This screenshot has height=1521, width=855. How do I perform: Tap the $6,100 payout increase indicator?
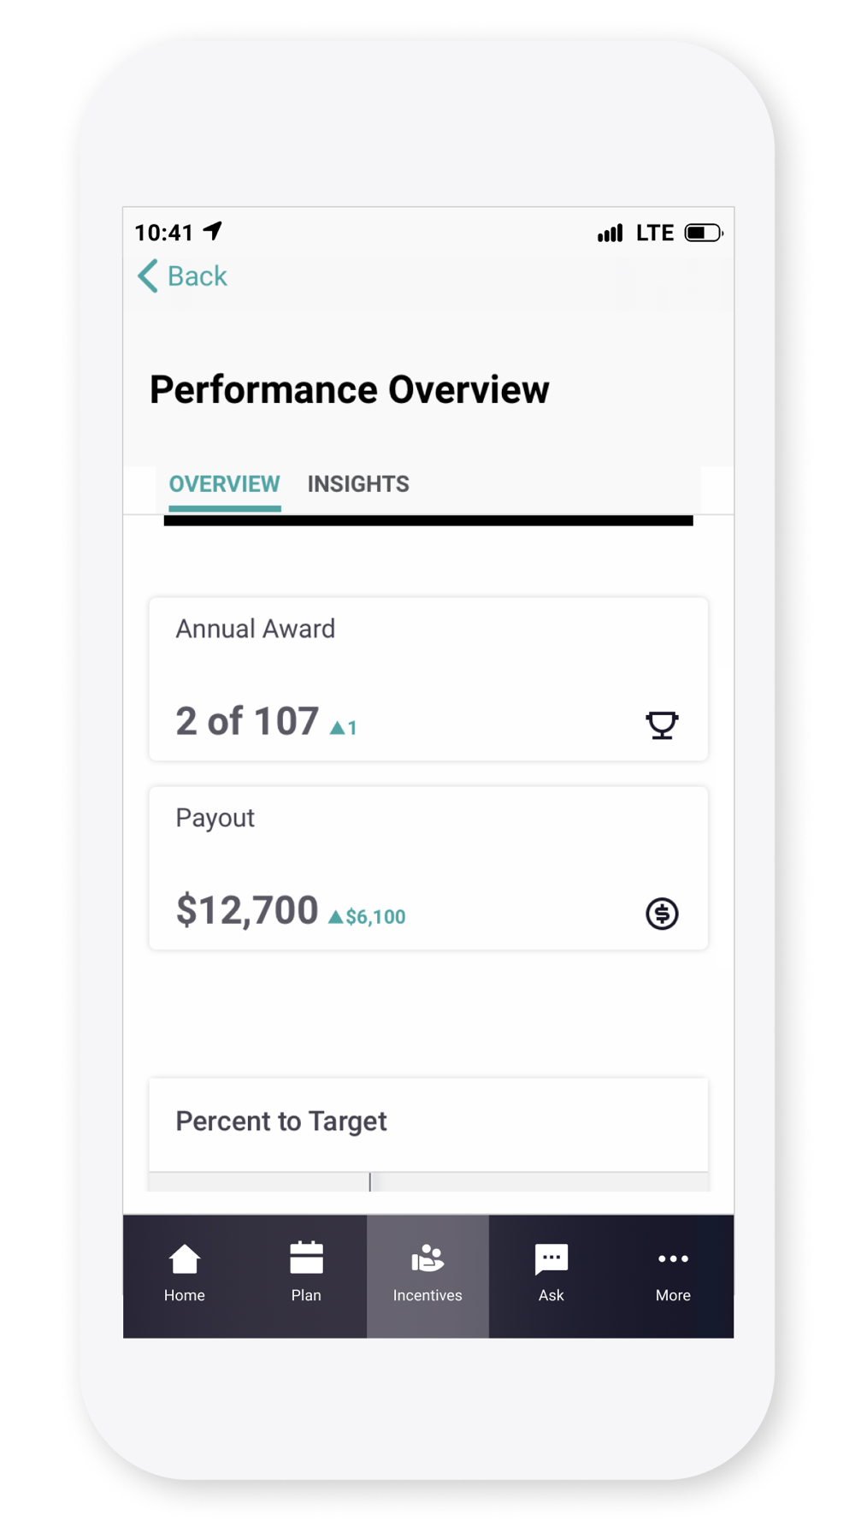coord(367,917)
